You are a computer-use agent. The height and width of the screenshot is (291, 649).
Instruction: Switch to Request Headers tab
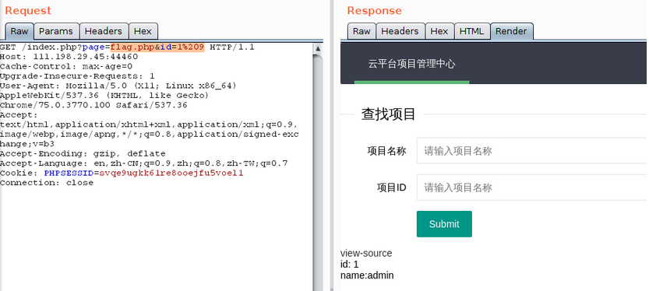(104, 31)
